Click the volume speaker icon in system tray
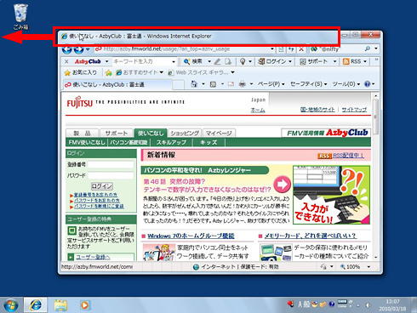 click(x=368, y=305)
